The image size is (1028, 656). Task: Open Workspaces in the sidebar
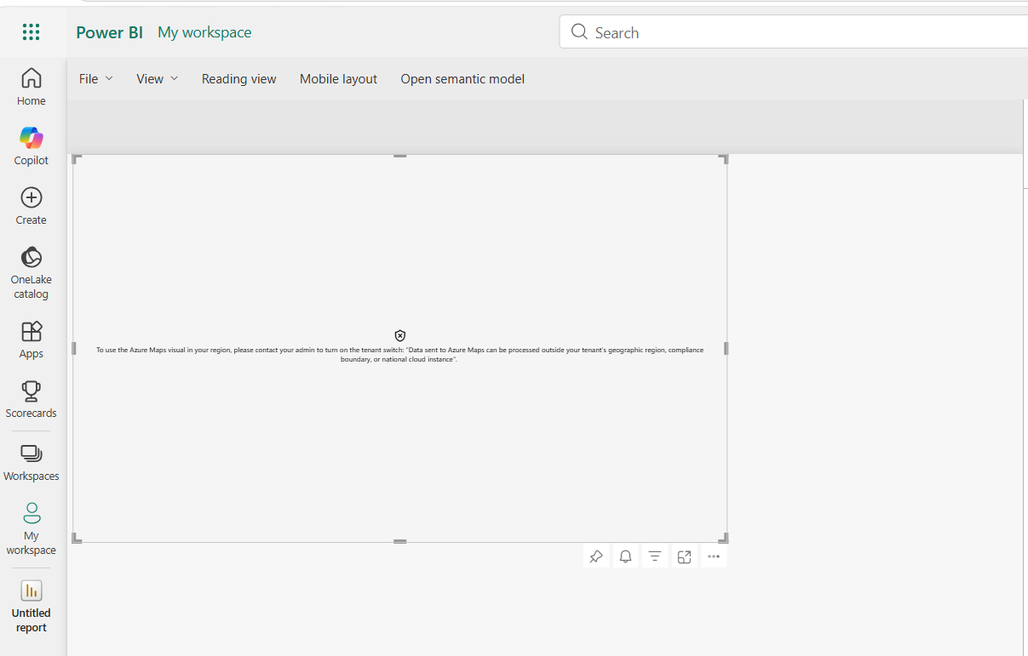(x=32, y=462)
